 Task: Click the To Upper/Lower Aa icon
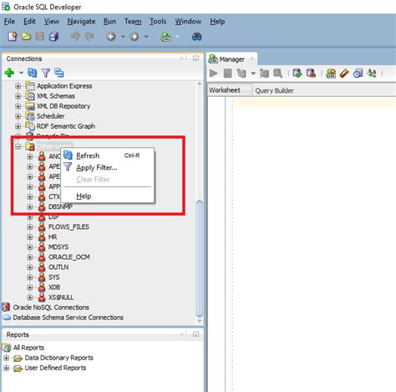click(x=372, y=73)
